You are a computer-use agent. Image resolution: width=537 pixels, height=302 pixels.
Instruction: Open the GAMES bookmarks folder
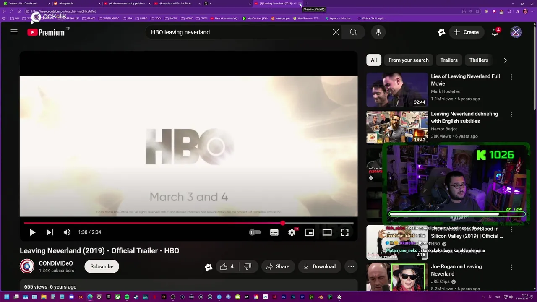tap(89, 18)
